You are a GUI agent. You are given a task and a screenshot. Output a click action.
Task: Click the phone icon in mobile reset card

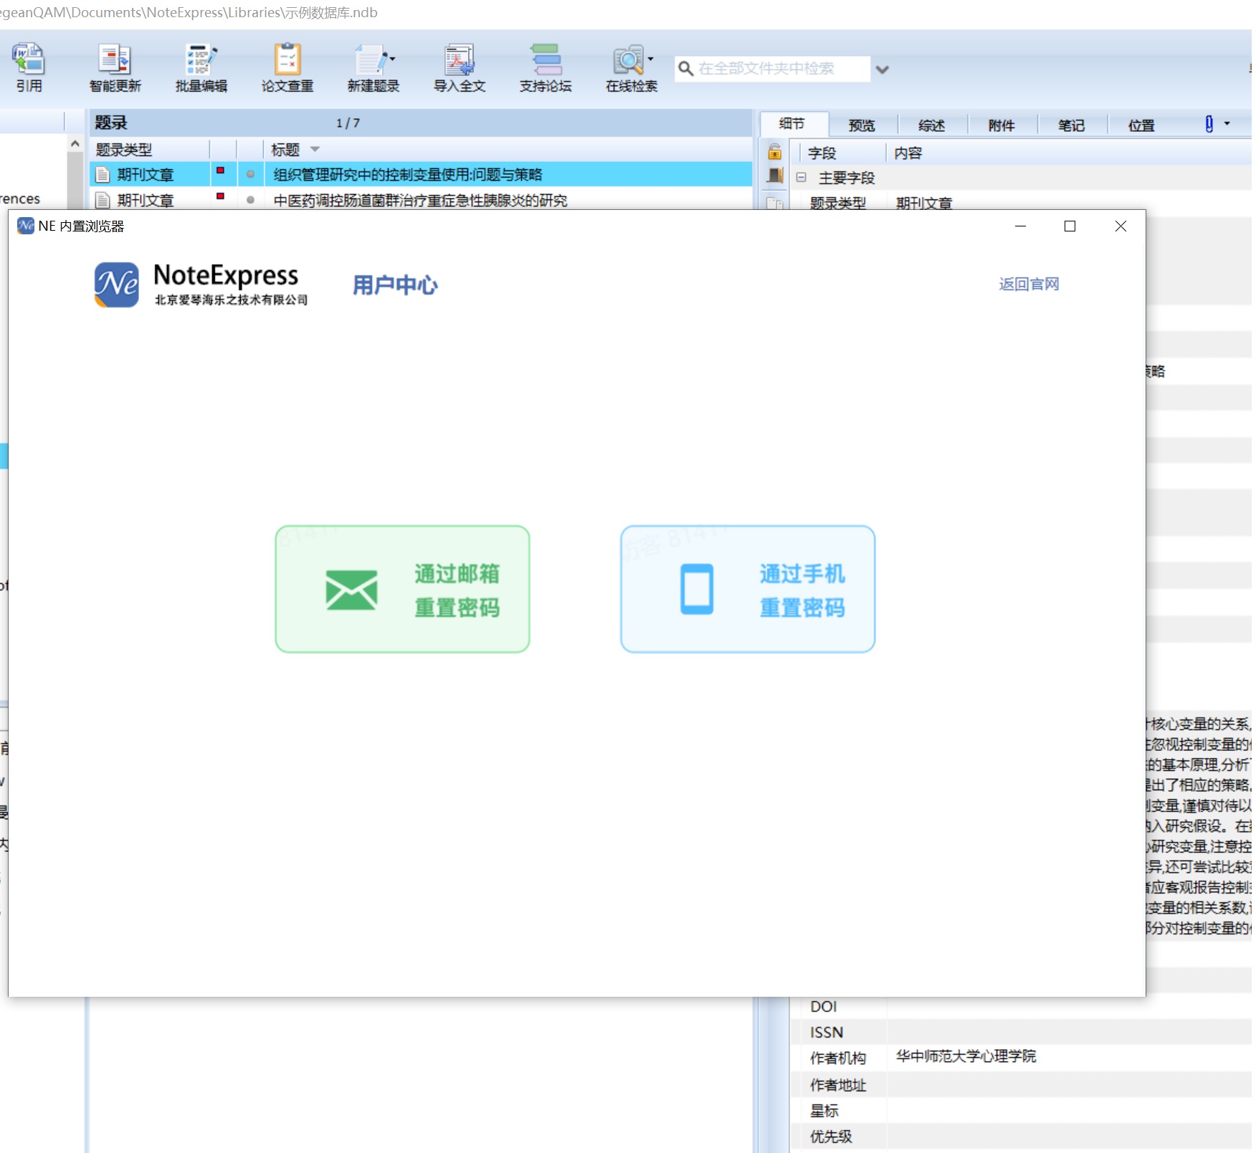[697, 590]
